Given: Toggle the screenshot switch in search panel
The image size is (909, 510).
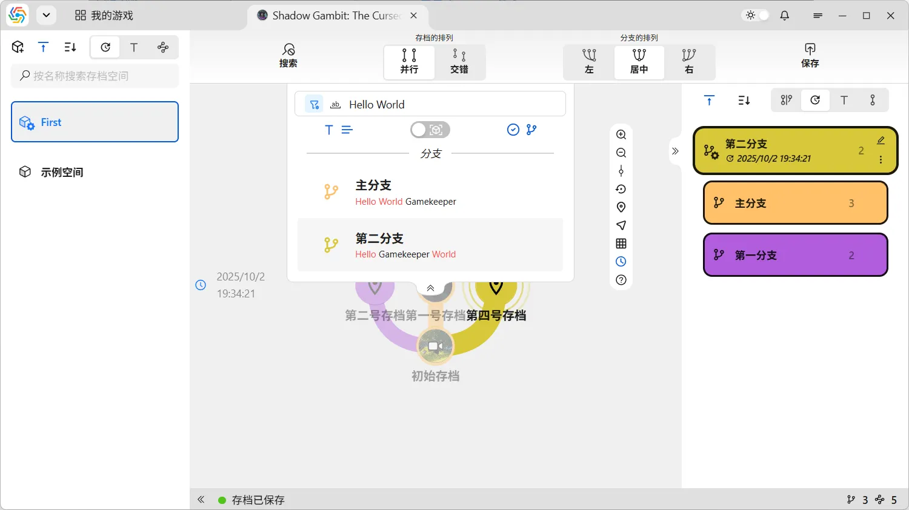Looking at the screenshot, I should click(x=430, y=130).
